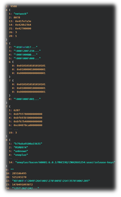
Task: Collapse nested block 6 brace
Action: 13,62
